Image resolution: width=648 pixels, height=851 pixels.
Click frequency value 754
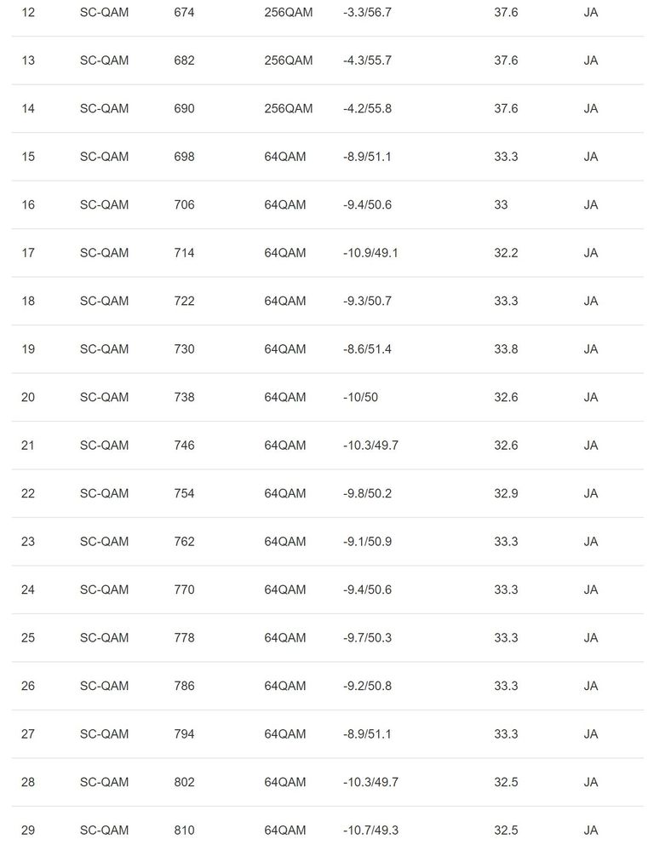(184, 494)
